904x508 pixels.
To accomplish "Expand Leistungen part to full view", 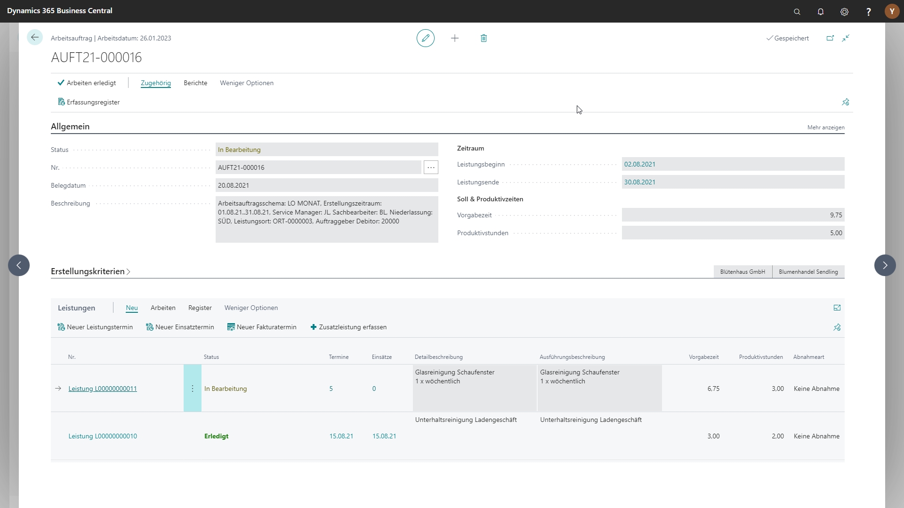I will (837, 308).
